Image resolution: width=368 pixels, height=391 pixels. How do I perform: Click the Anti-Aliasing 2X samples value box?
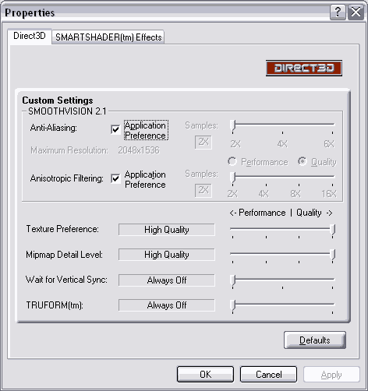203,142
